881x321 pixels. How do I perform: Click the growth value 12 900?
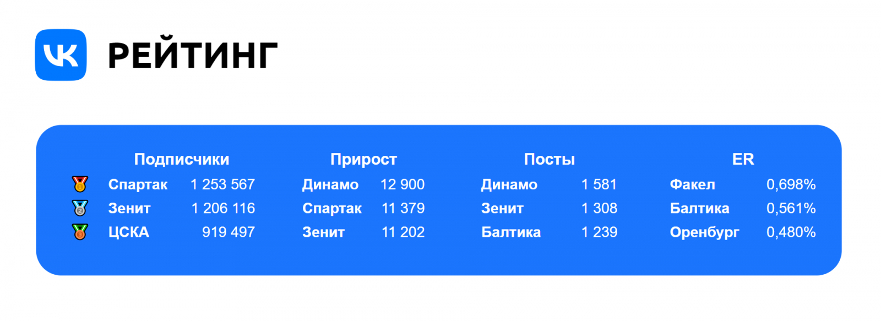coord(403,184)
